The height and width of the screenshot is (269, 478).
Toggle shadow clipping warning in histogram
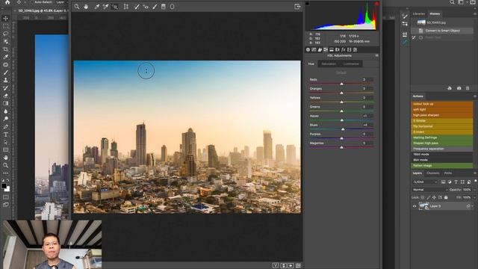click(307, 4)
